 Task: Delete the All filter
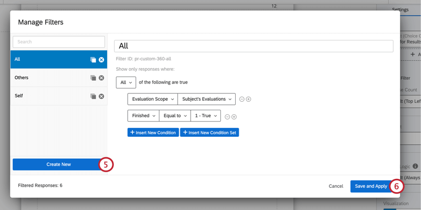101,60
